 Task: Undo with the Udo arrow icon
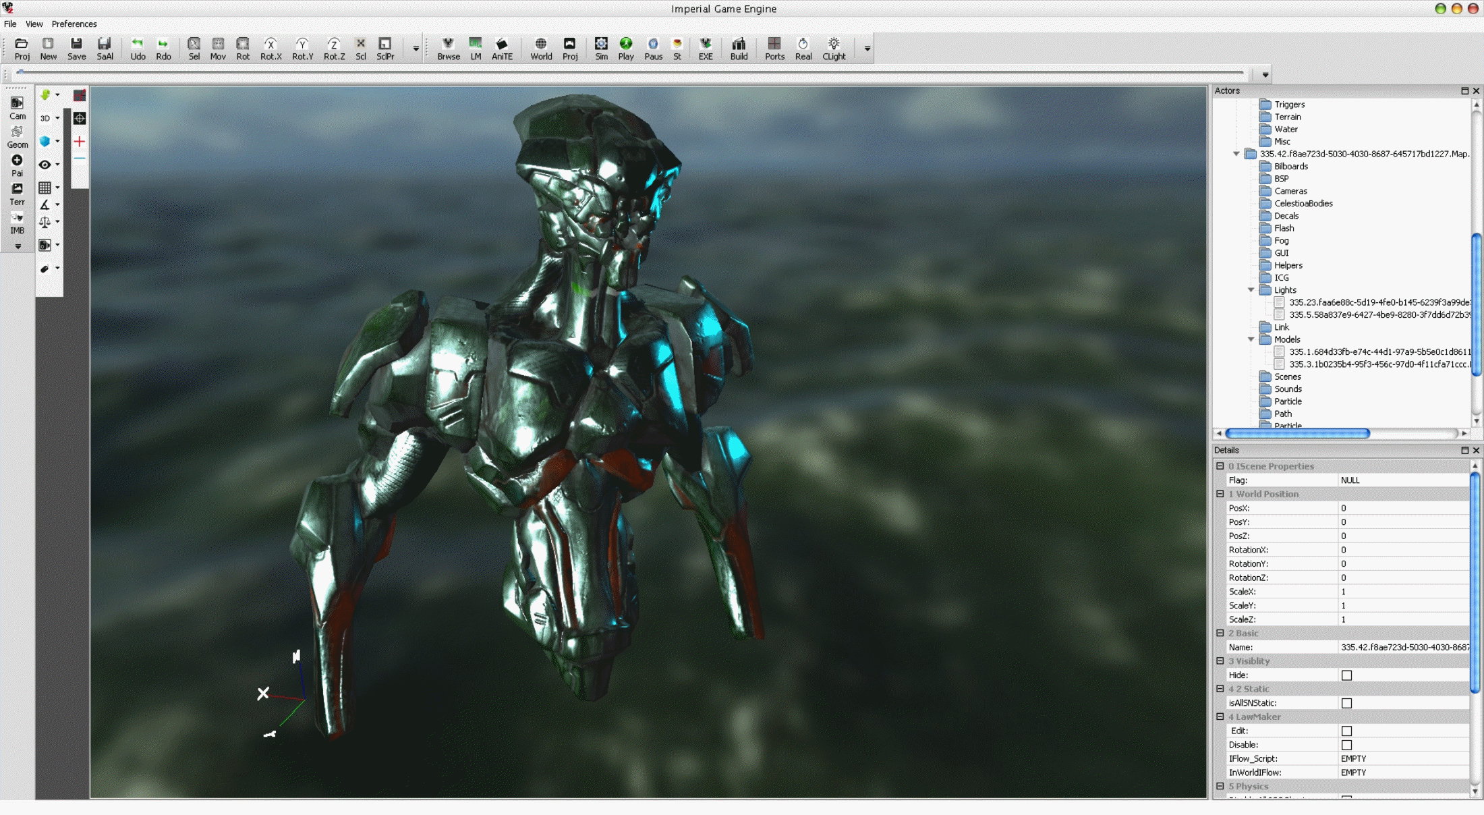tap(138, 49)
